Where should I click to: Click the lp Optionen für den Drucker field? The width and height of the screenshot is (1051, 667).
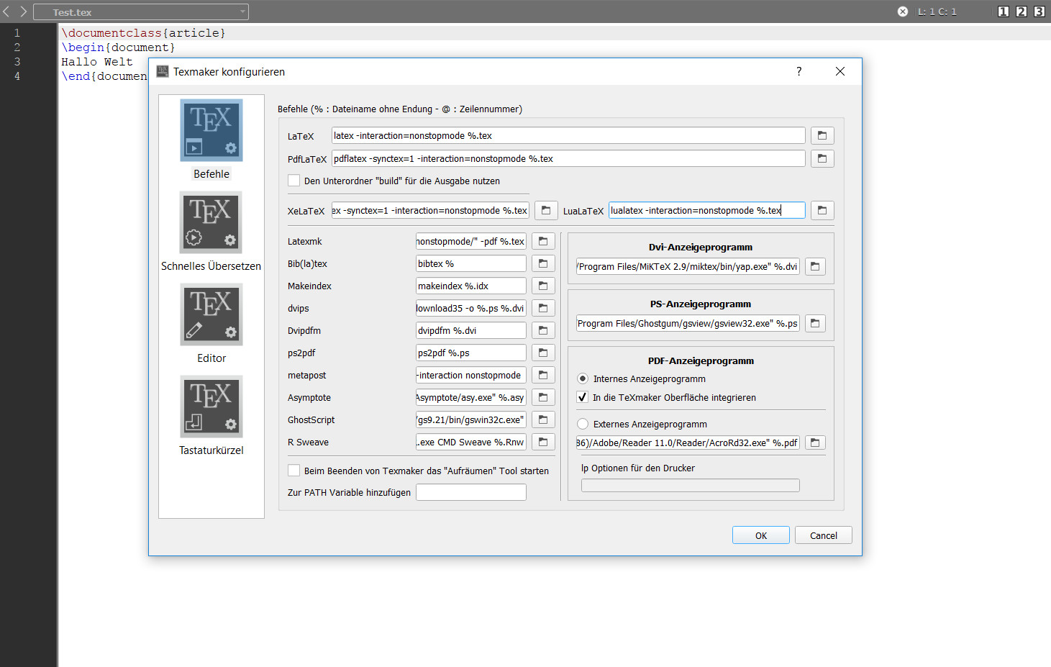tap(691, 485)
